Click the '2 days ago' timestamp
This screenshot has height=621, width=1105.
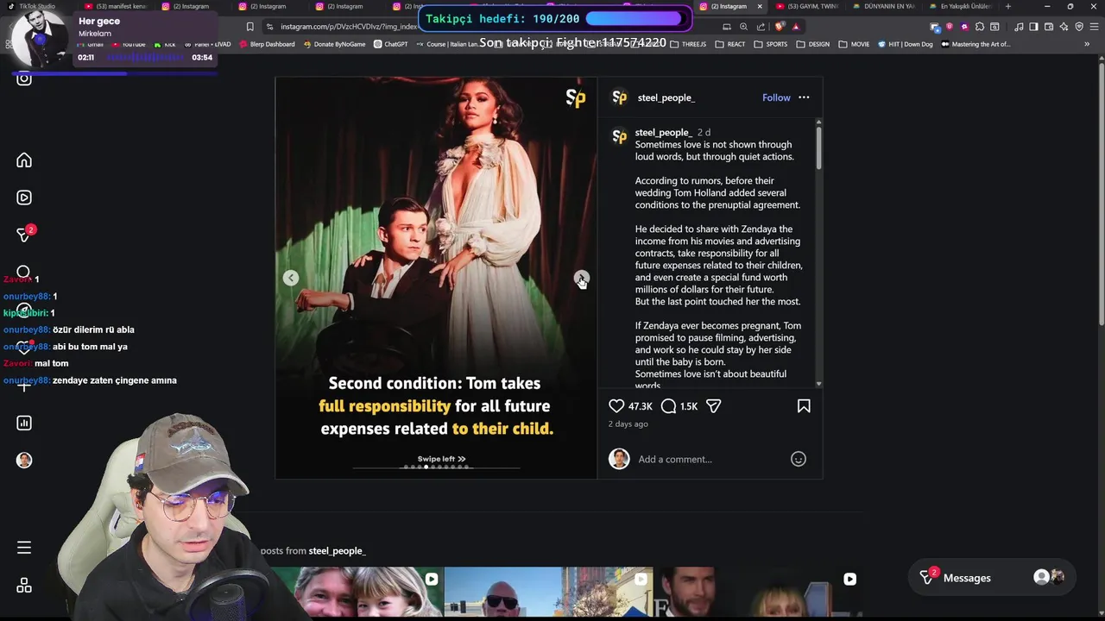[x=628, y=423]
